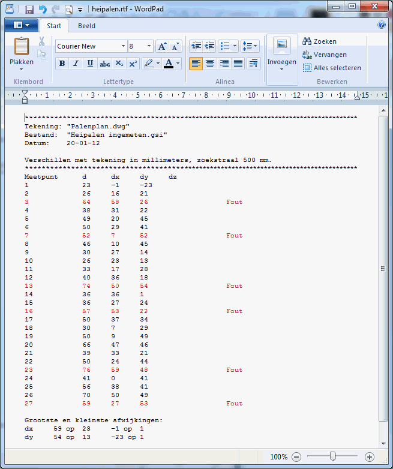Screen dimensions: 393x469
Task: Switch to the Start ribbon tab
Action: (54, 26)
